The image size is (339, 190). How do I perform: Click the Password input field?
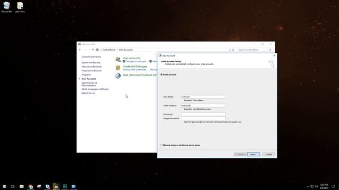tap(203, 115)
